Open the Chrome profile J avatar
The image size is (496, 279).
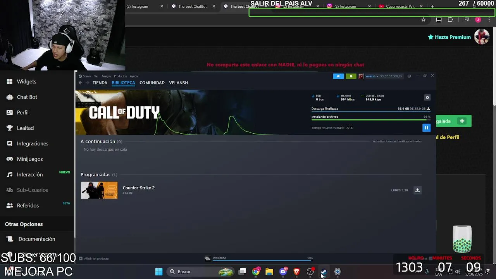point(478,20)
